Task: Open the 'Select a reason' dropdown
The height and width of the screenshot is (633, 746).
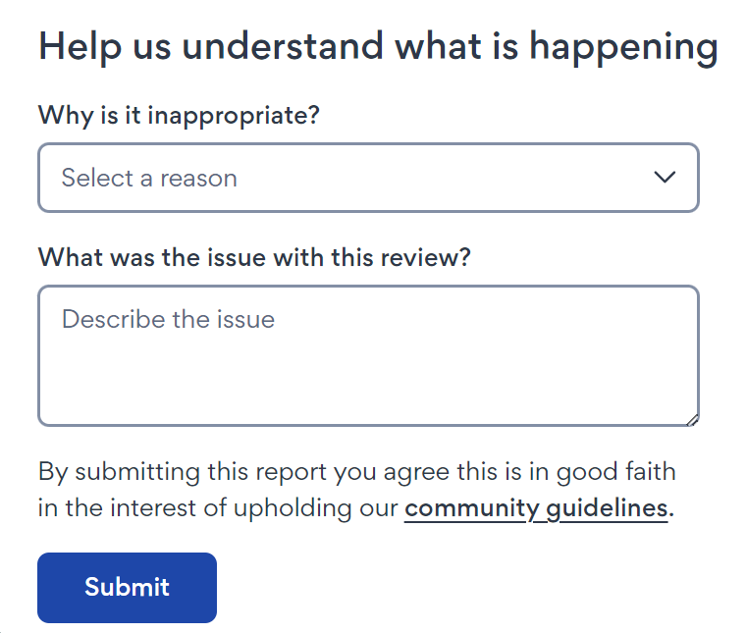Action: 368,178
